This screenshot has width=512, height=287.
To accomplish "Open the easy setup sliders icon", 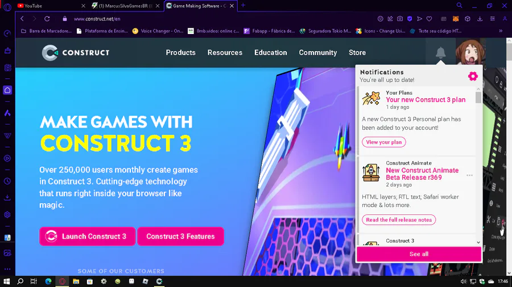I will click(x=493, y=19).
